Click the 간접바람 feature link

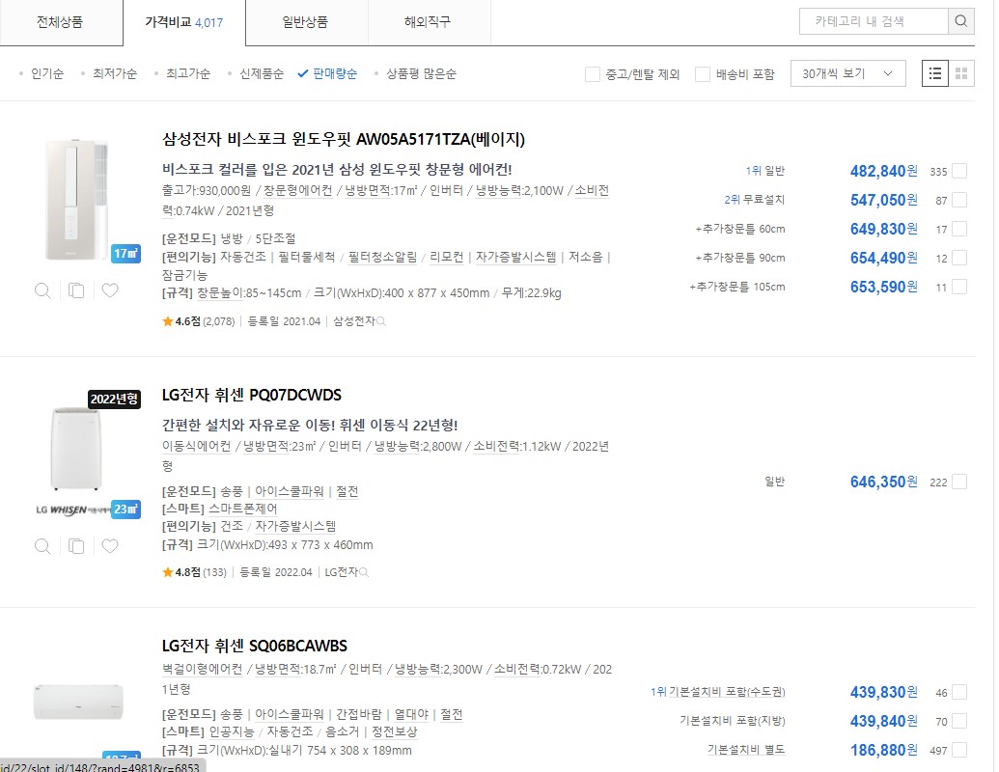[x=359, y=715]
